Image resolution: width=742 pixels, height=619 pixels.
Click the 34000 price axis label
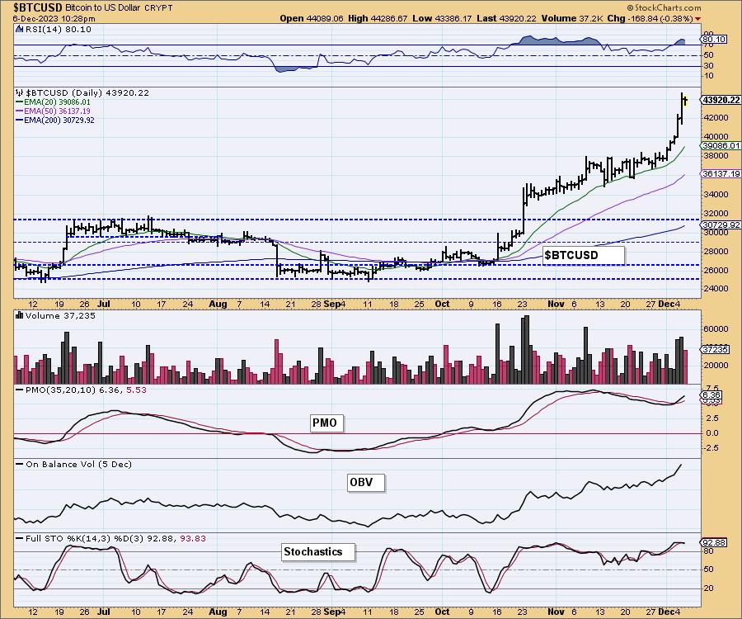(715, 194)
